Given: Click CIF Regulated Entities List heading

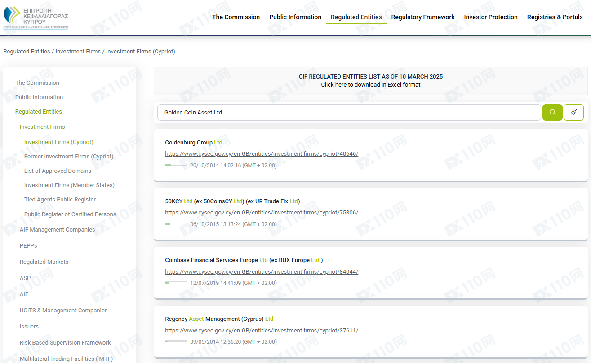Looking at the screenshot, I should [x=371, y=77].
